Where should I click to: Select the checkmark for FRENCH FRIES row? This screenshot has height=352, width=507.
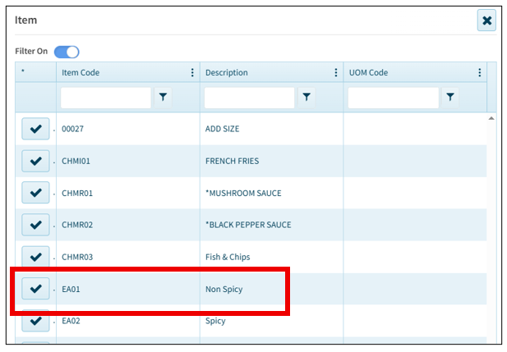35,162
